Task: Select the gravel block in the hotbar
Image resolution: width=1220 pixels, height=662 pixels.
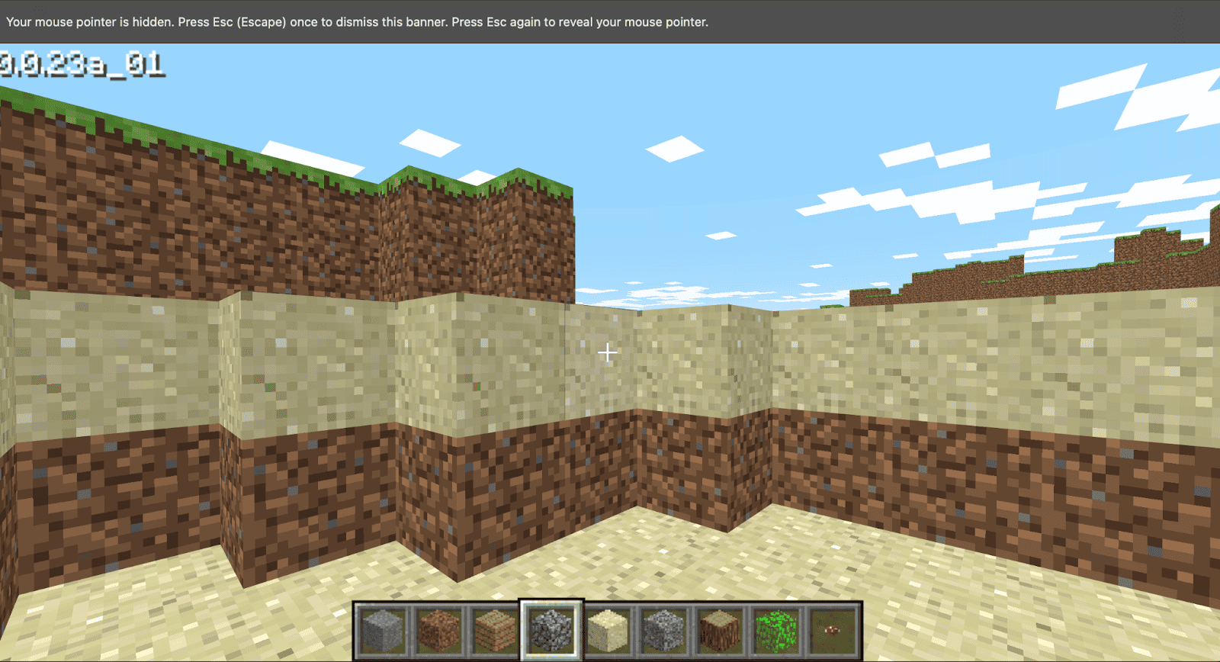Action: coord(663,631)
